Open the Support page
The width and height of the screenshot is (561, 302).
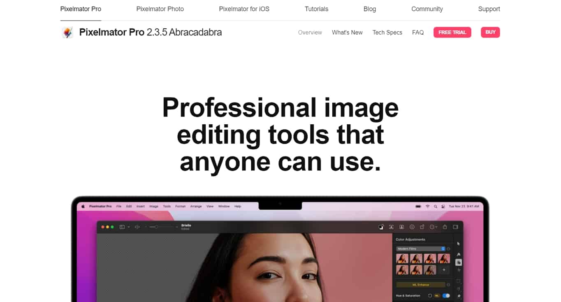click(489, 9)
